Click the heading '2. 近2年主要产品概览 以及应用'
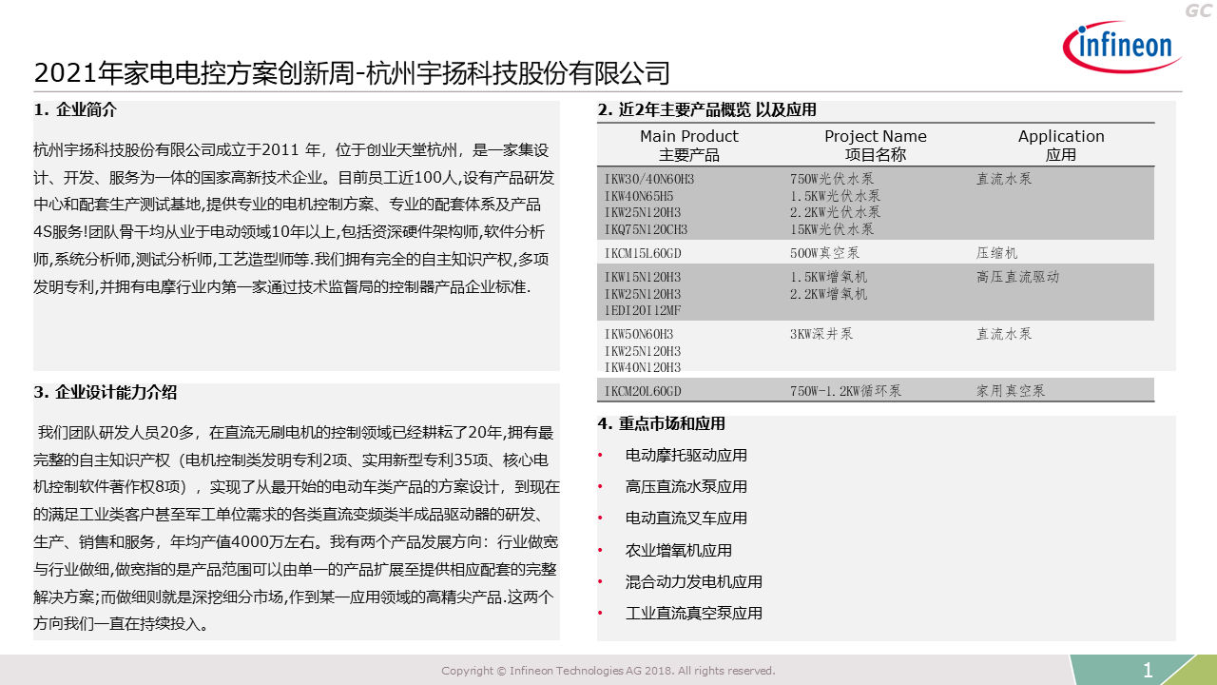Screen dimensions: 1217x685 (706, 109)
